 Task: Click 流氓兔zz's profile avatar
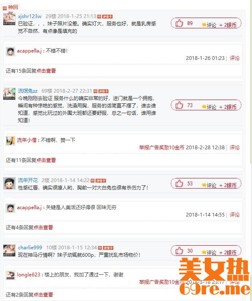(9, 93)
